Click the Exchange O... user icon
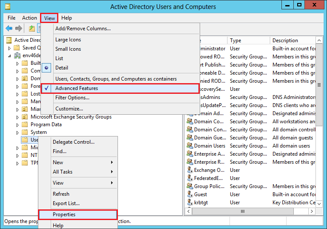 click(x=190, y=170)
